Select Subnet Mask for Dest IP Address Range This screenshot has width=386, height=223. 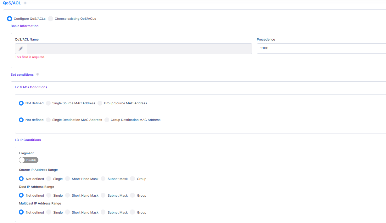tap(103, 195)
